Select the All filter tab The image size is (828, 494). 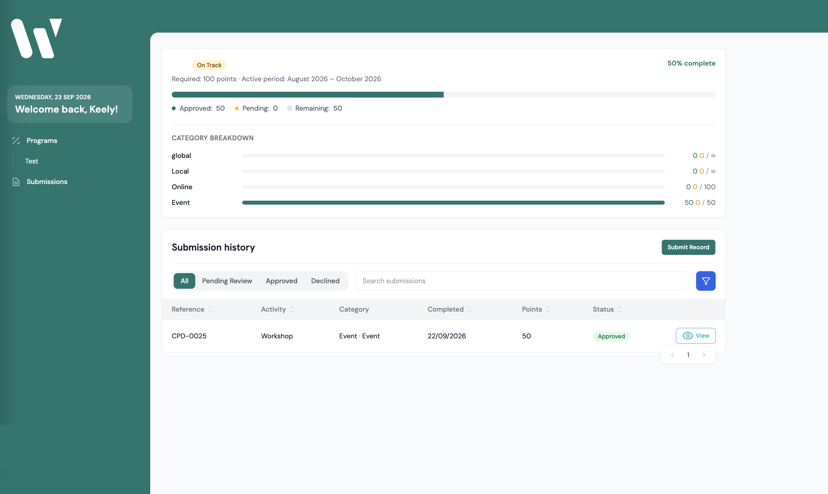(184, 281)
